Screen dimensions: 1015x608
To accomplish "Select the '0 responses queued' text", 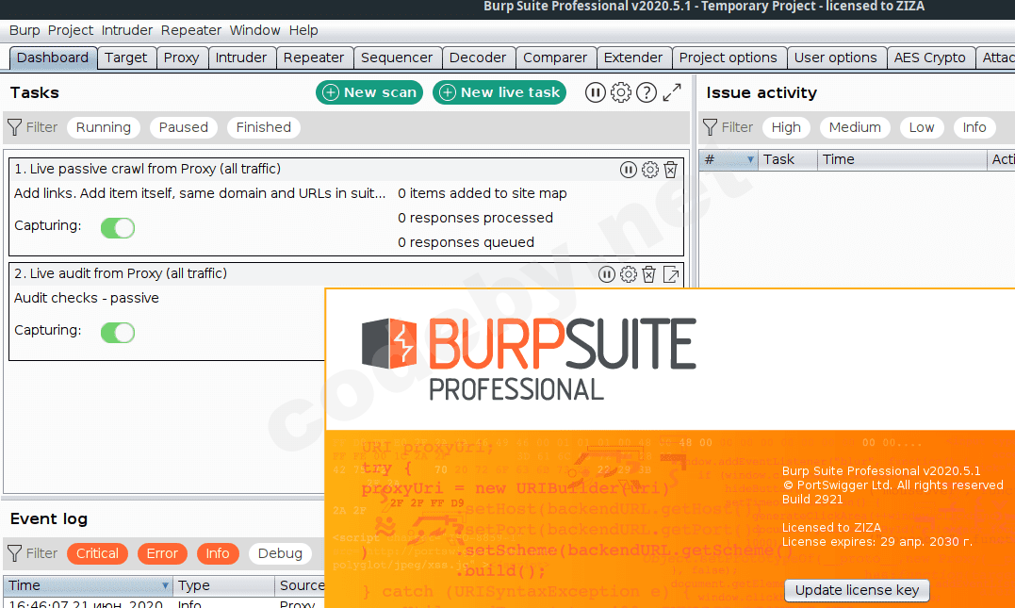I will coord(467,243).
